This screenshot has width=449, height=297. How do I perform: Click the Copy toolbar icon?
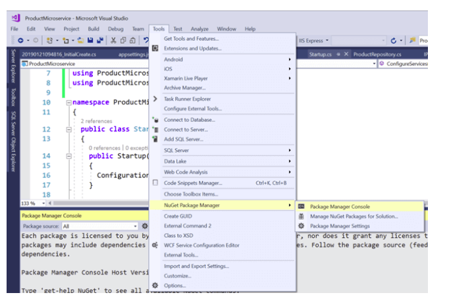pos(123,40)
